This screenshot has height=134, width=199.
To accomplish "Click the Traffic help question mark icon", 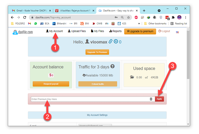I will point(112,66).
